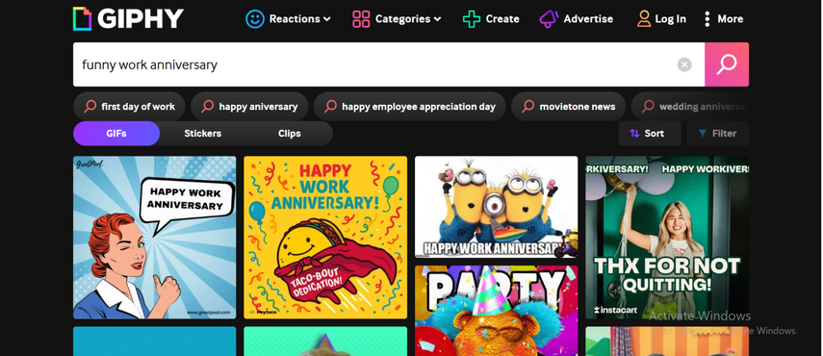This screenshot has width=823, height=356.
Task: Select 'wedding anniversary' suggestion chip
Action: [x=690, y=107]
